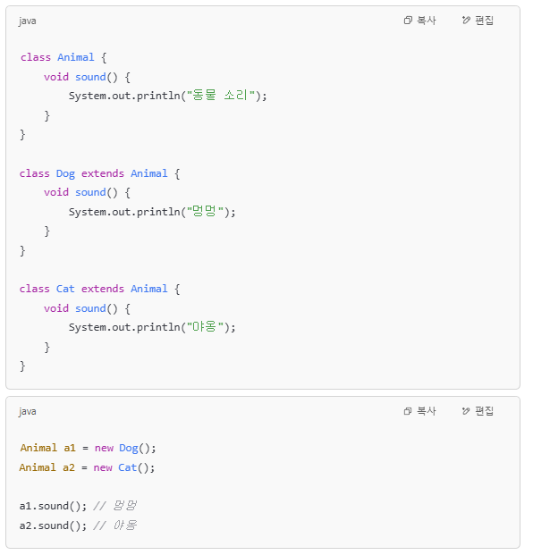The image size is (533, 555).
Task: Click the "멍멍" println string
Action: (x=205, y=211)
